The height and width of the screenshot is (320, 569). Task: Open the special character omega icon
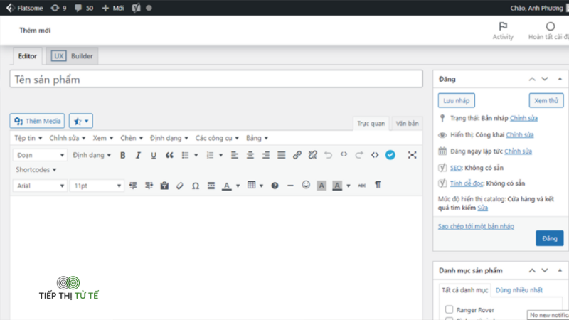pos(195,186)
